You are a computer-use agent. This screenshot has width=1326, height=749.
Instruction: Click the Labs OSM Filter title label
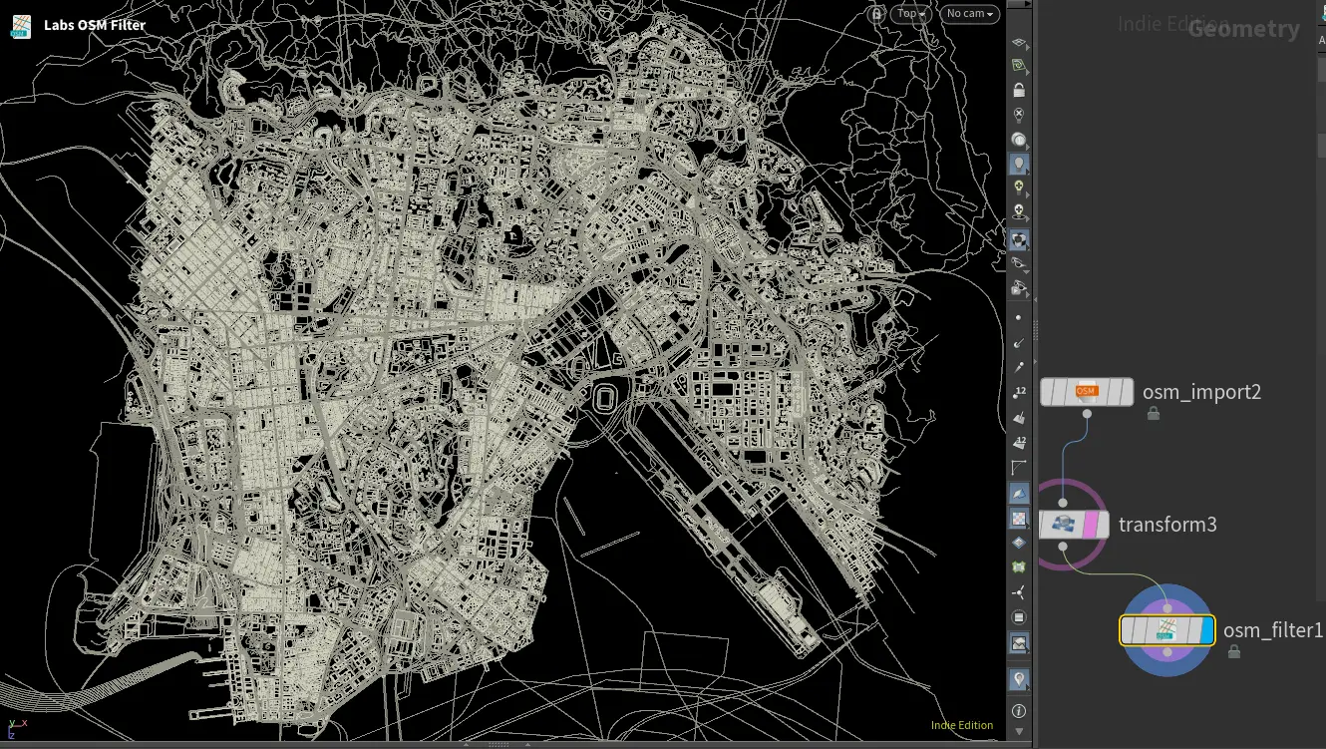95,25
